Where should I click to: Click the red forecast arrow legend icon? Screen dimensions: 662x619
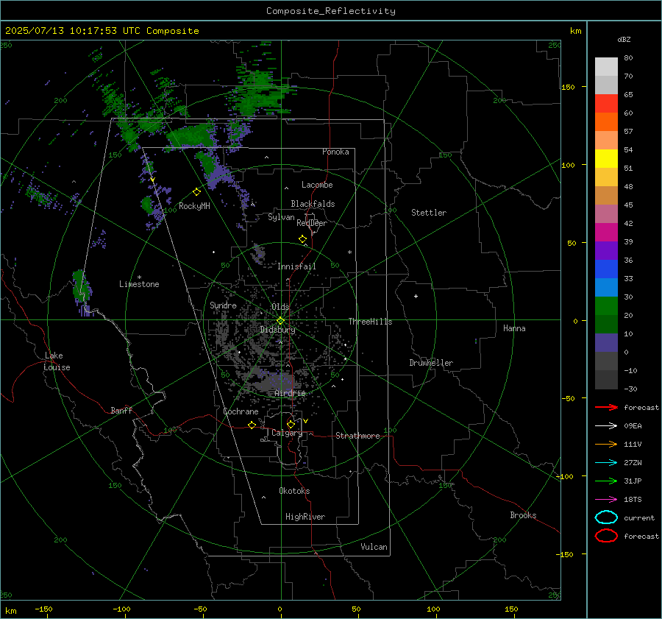(x=606, y=407)
